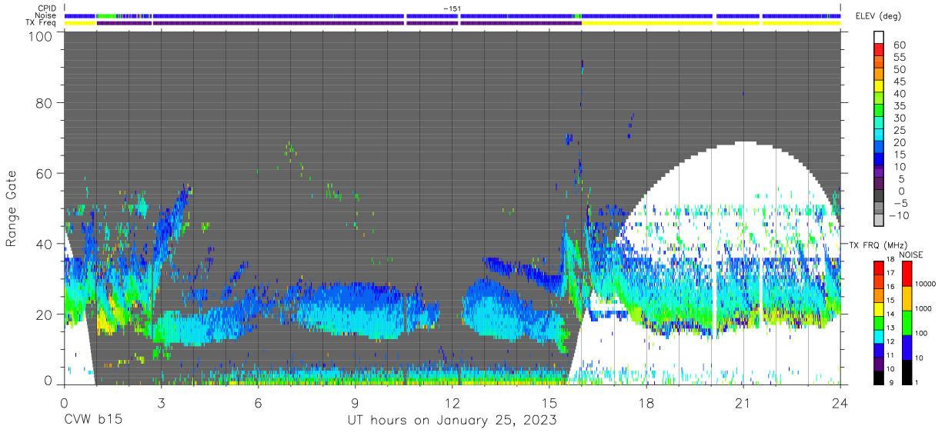945x436 pixels.
Task: Select hour 15 on the UT time axis
Action: (x=549, y=402)
